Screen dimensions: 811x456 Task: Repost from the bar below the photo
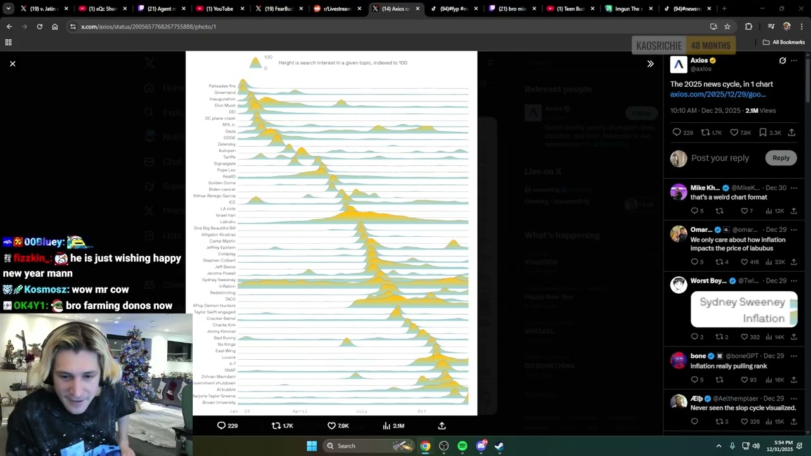(x=282, y=426)
